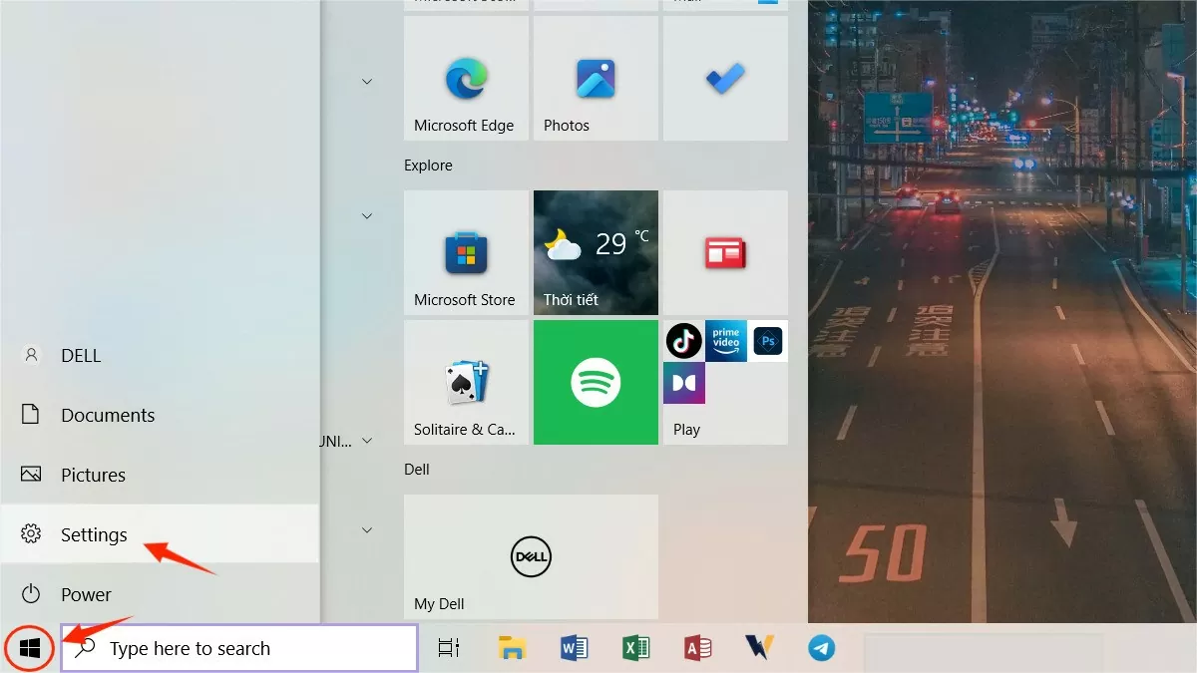Launch Spotify from its green tile
The height and width of the screenshot is (673, 1197).
[595, 382]
